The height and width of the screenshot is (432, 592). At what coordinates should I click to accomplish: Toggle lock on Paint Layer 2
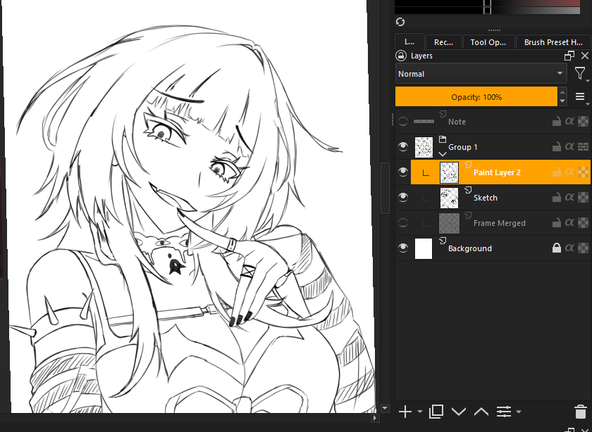click(x=556, y=172)
